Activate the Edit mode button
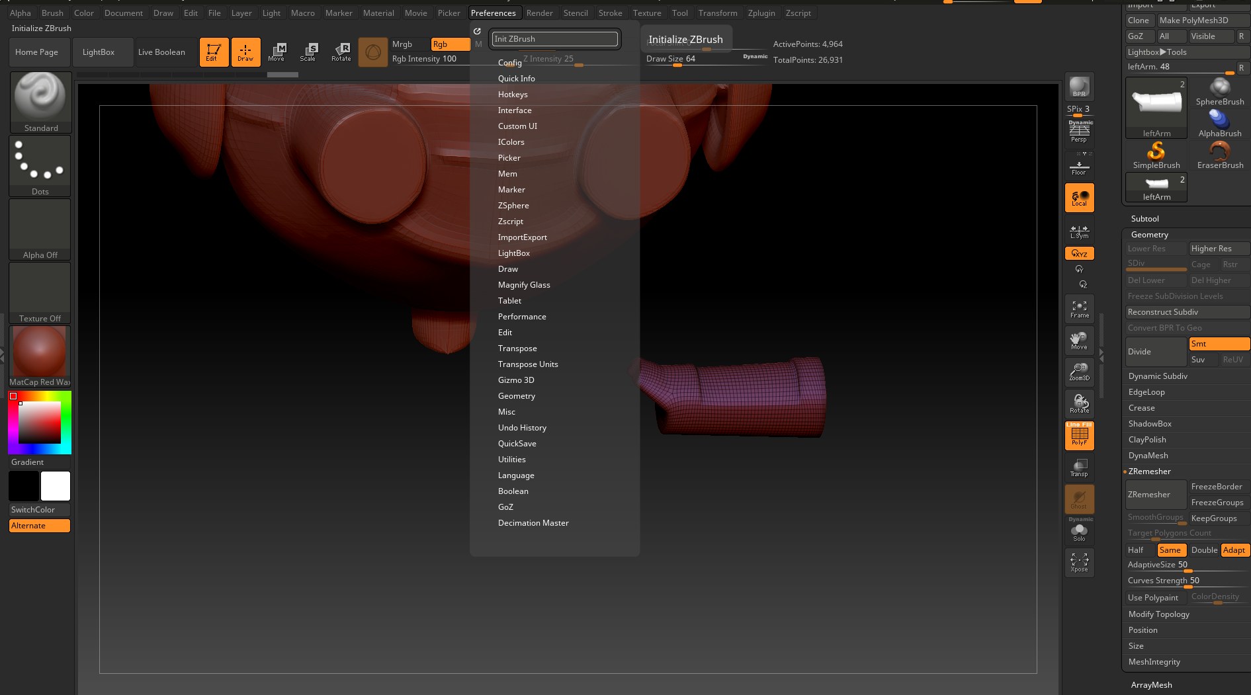Viewport: 1251px width, 695px height. click(x=214, y=52)
